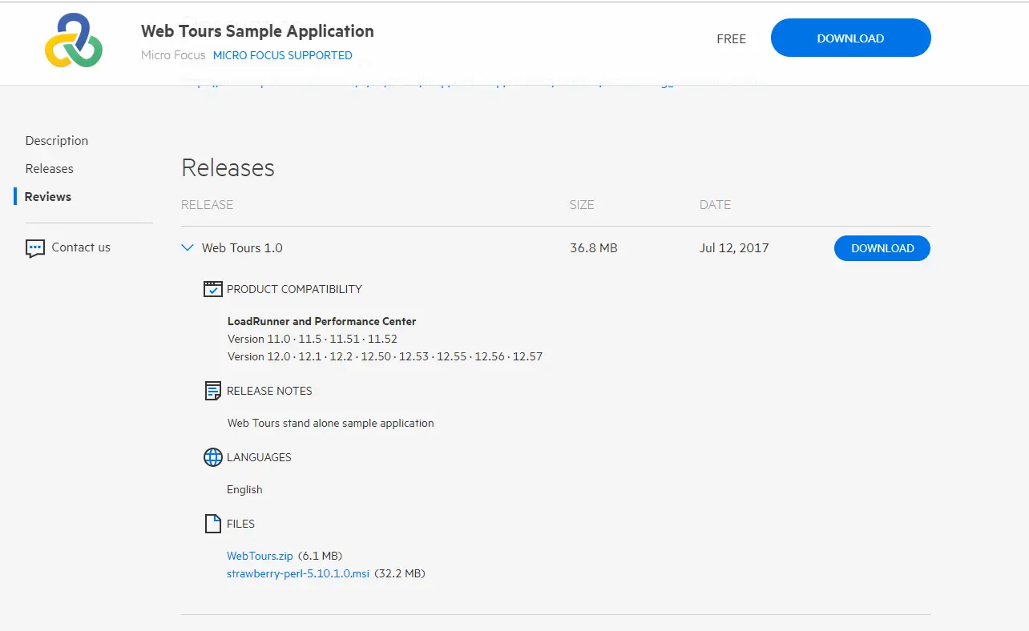Click the Micro Focus publisher name
The image size is (1029, 631).
coord(173,55)
